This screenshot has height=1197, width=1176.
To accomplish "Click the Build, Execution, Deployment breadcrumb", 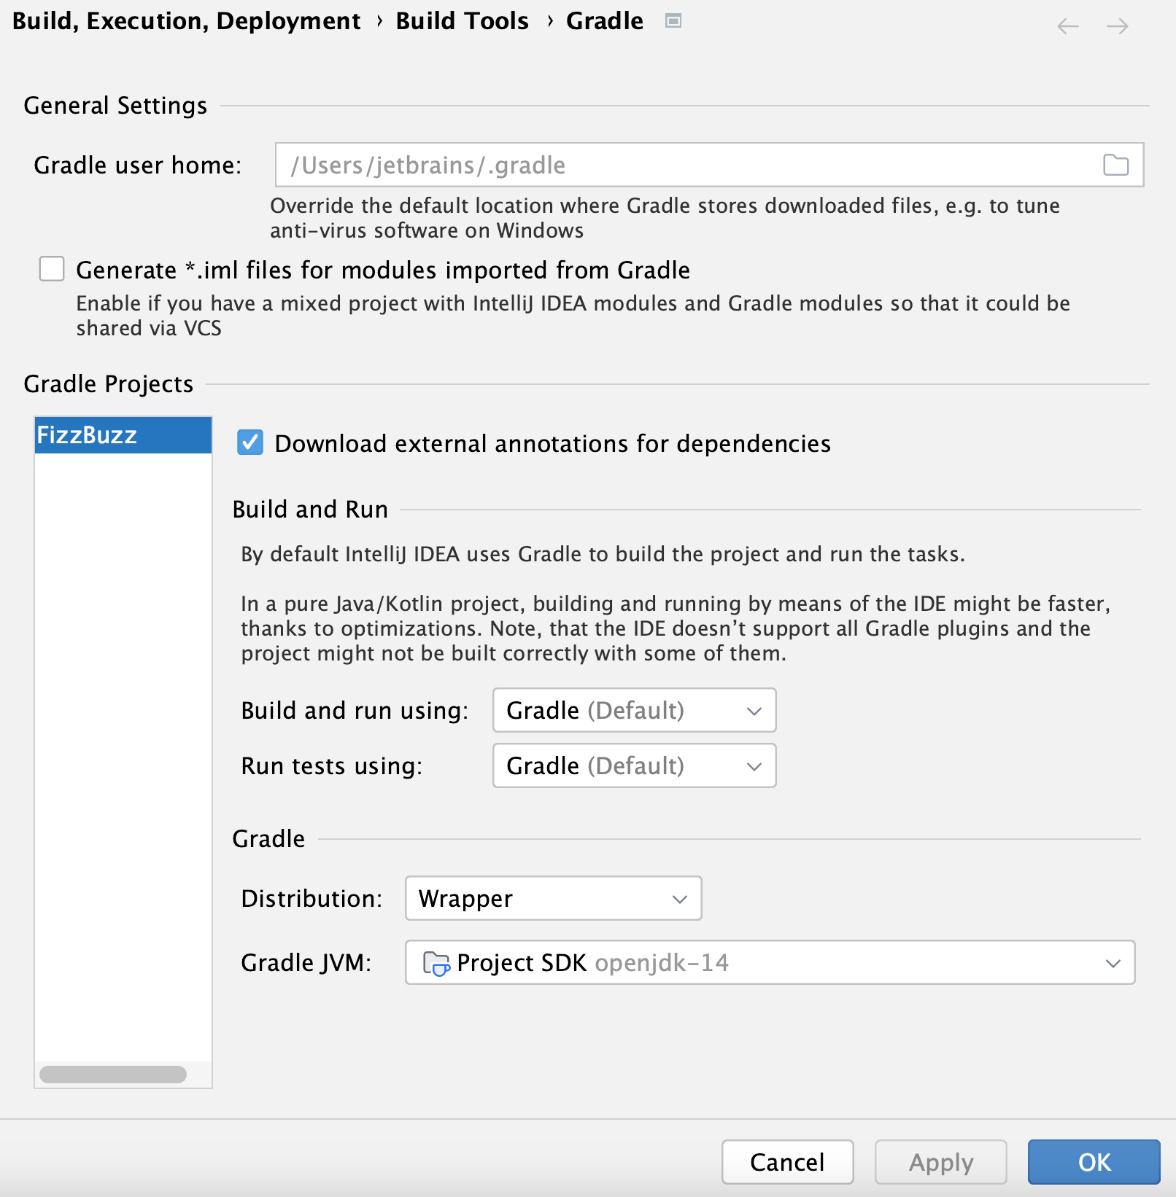I will tap(185, 21).
